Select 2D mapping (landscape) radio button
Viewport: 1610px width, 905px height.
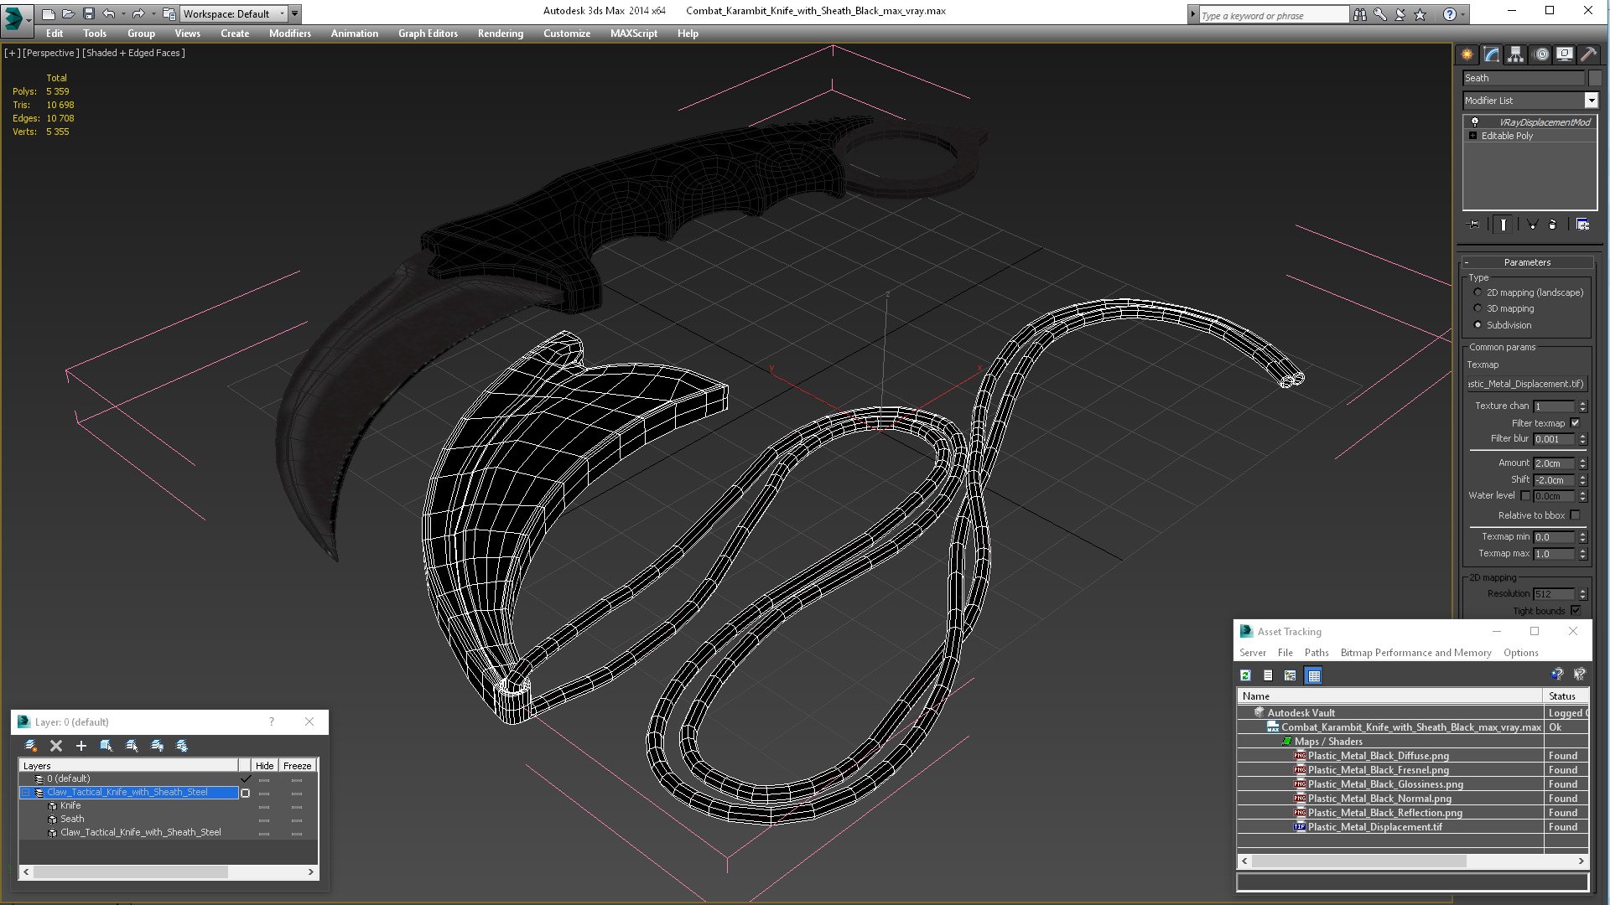[x=1478, y=292]
